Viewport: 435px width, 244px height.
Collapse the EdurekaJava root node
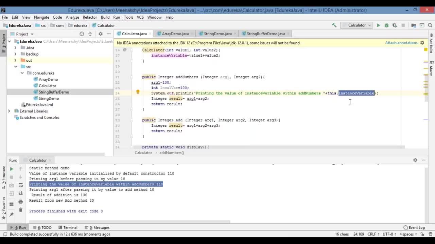(10, 41)
